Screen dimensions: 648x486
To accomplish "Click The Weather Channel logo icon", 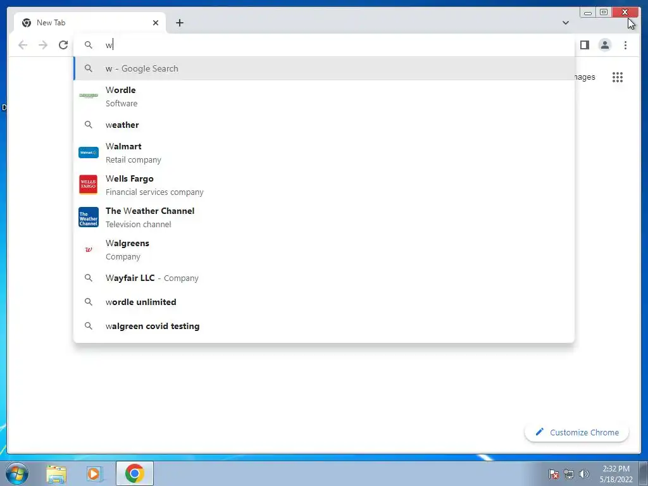I will [x=89, y=217].
